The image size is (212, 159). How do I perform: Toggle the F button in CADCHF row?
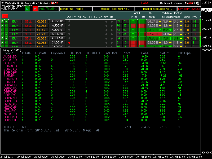2,43
